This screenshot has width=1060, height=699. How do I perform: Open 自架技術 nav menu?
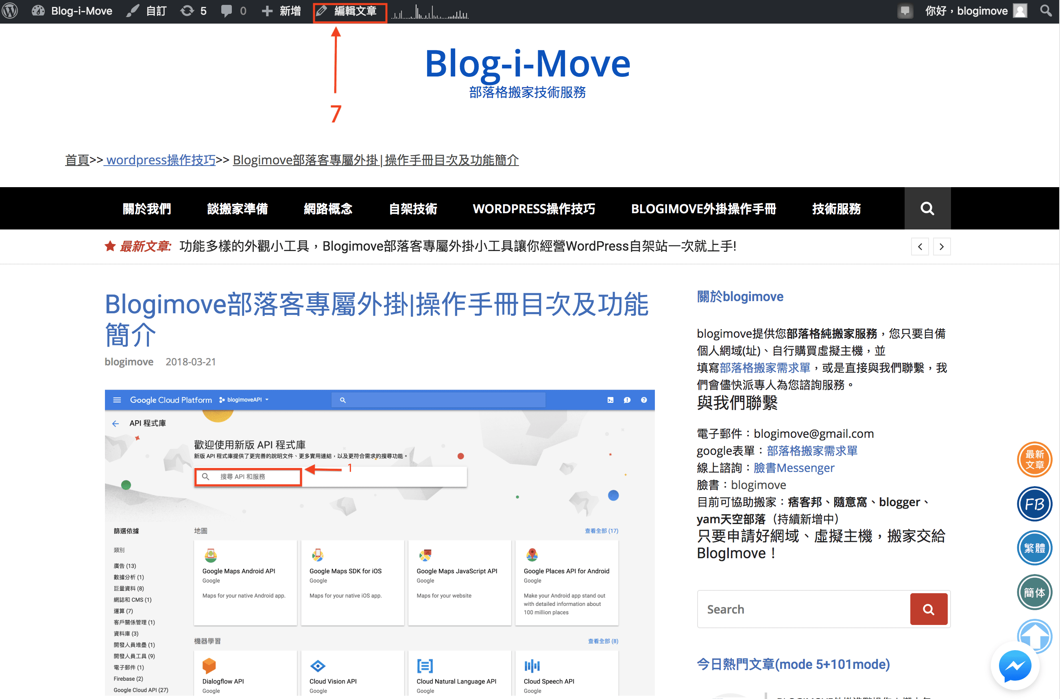tap(412, 208)
